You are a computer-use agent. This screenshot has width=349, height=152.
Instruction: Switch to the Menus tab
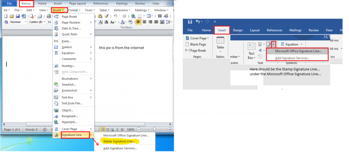27,3
